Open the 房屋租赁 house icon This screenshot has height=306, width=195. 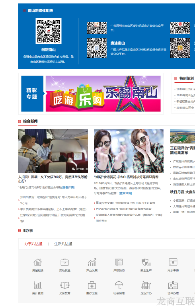point(38,262)
